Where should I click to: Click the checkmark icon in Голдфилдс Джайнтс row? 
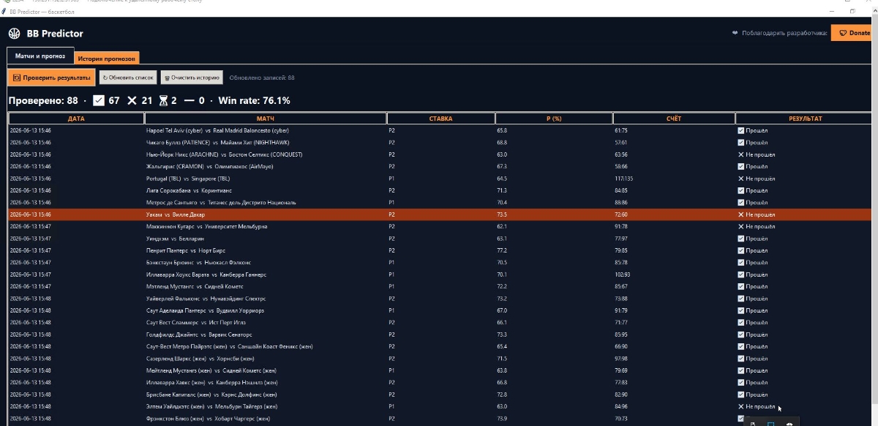[741, 335]
